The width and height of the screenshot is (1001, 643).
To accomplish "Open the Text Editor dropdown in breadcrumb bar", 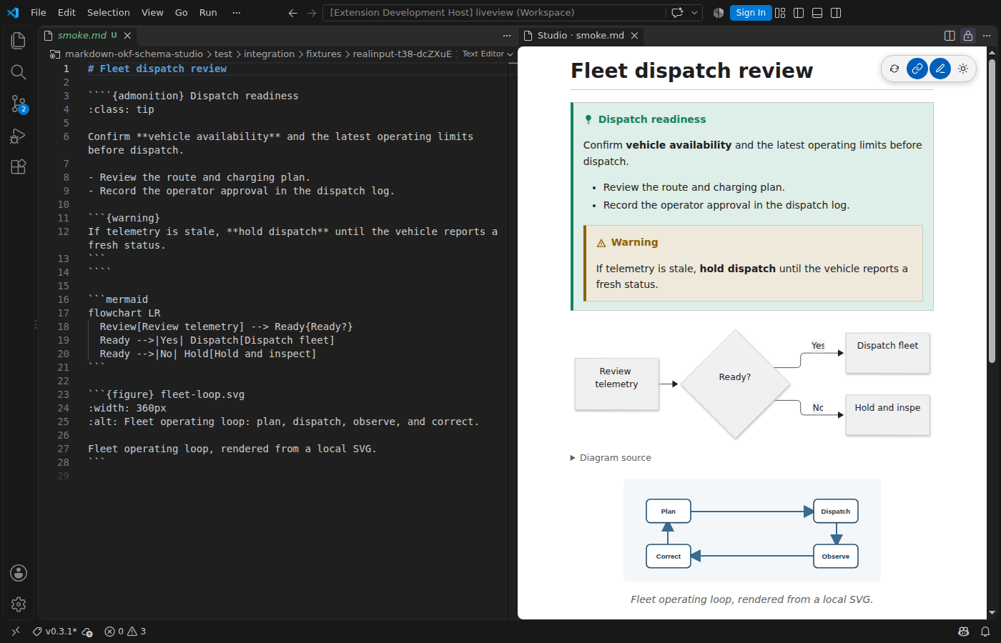I will pos(488,54).
